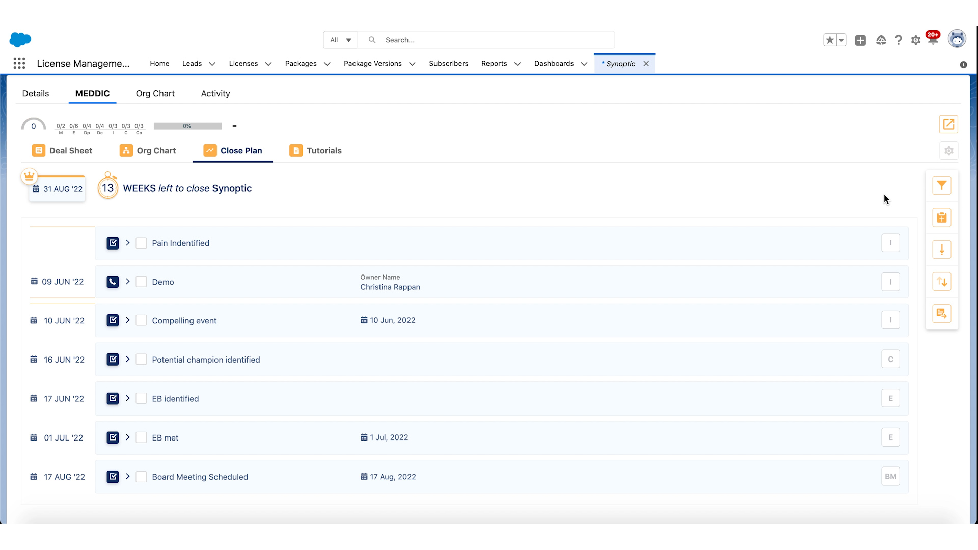The height and width of the screenshot is (550, 978).
Task: Open the App Launcher grid icon
Action: coord(19,63)
